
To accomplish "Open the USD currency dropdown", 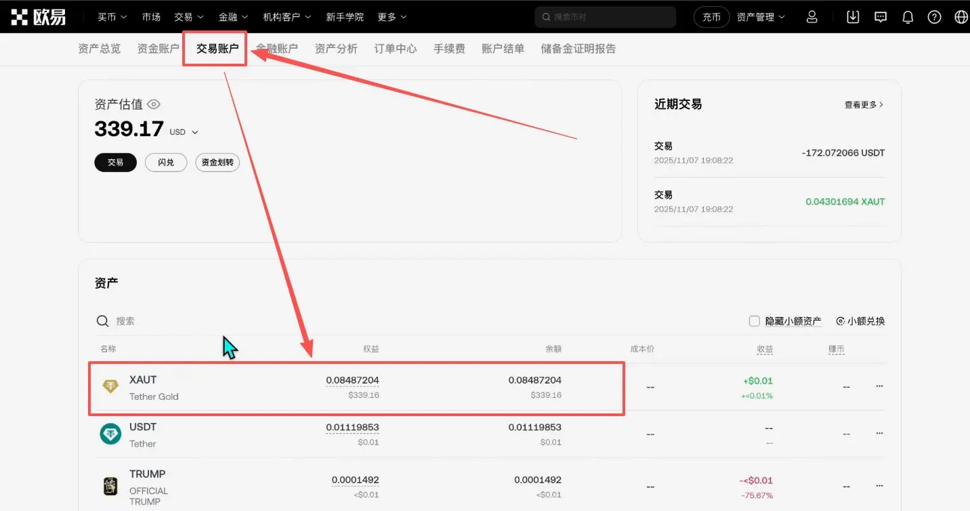I will click(x=182, y=131).
